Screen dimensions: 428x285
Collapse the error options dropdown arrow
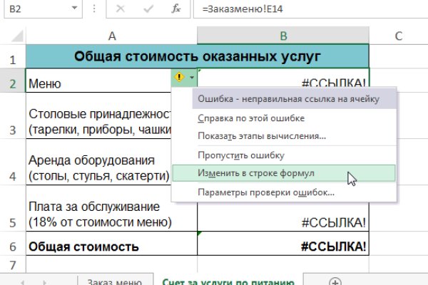pyautogui.click(x=190, y=78)
